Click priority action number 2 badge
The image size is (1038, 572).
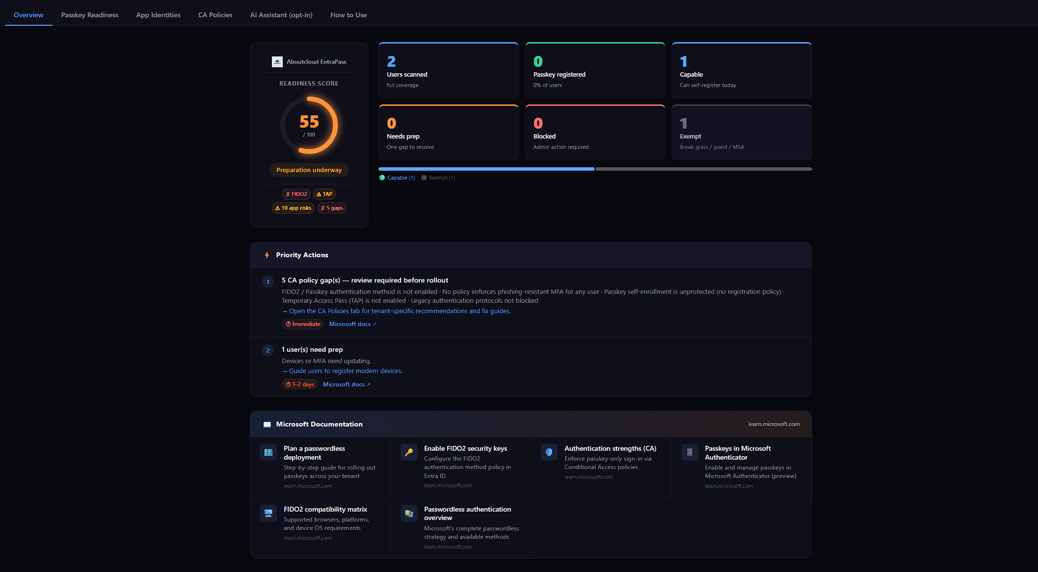[268, 350]
